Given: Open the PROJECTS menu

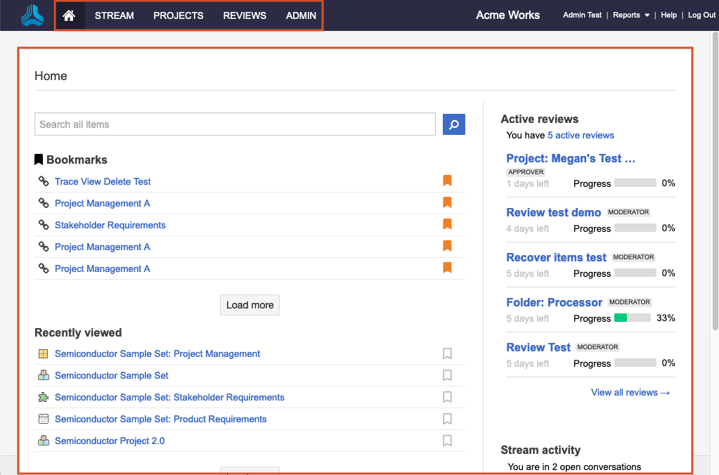Looking at the screenshot, I should pos(179,15).
